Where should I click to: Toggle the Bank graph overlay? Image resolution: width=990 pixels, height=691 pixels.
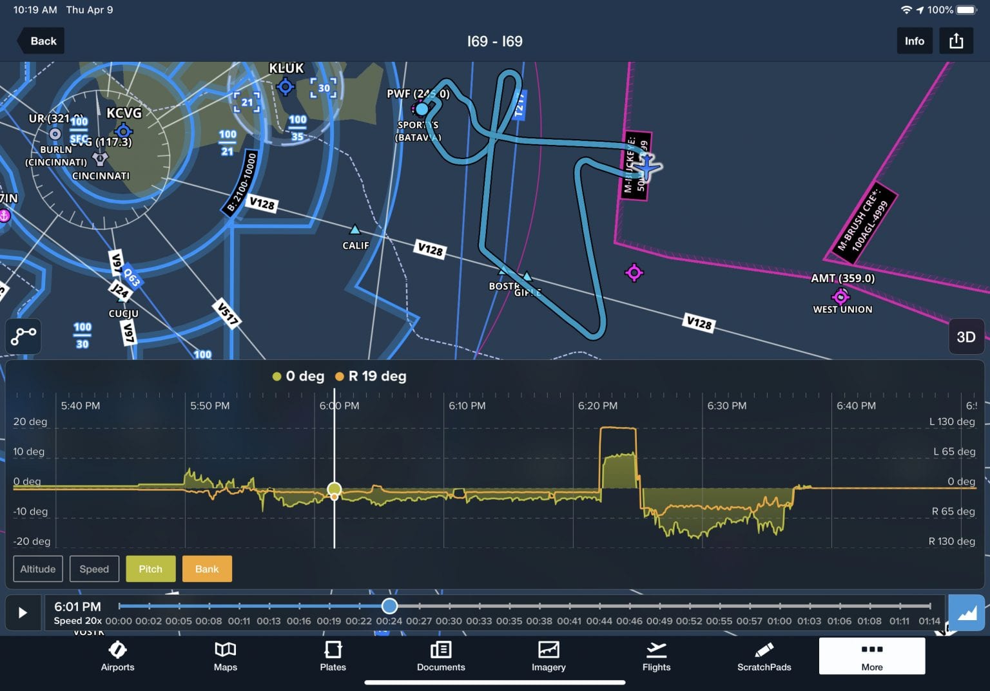click(x=207, y=569)
